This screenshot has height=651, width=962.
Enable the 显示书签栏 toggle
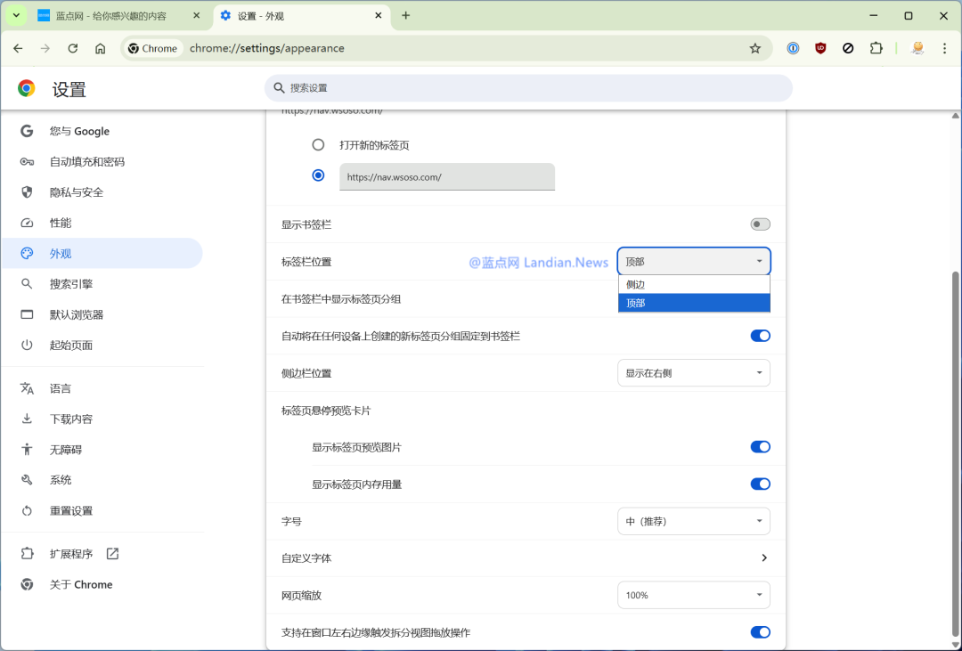point(760,224)
